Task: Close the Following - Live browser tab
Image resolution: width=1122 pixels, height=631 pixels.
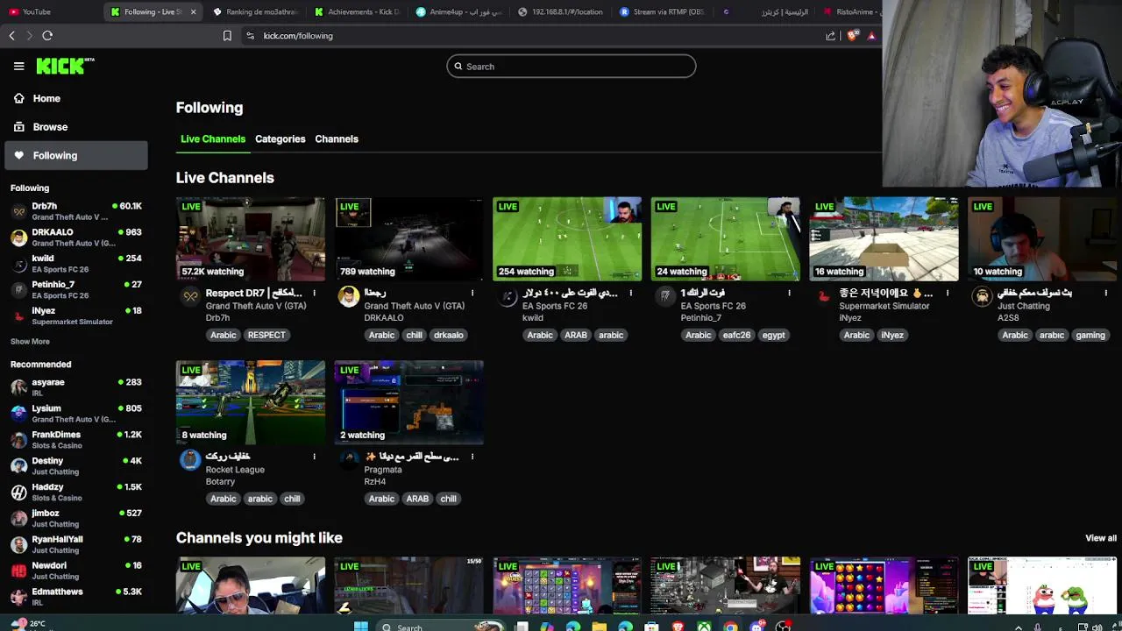Action: (193, 11)
